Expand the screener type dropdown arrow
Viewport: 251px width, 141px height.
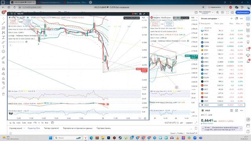tap(24, 128)
